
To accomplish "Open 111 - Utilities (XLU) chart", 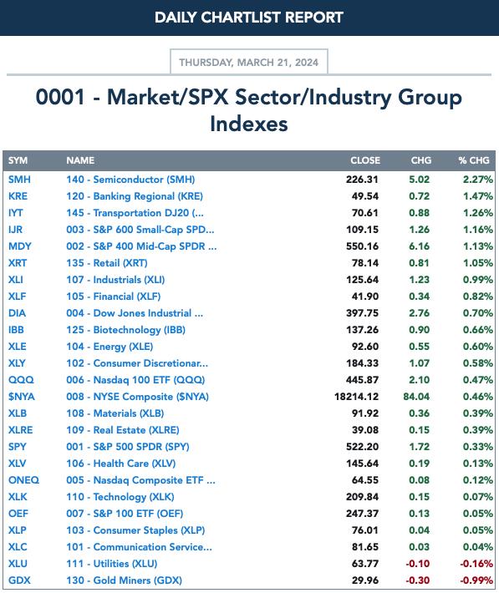I will click(112, 563).
